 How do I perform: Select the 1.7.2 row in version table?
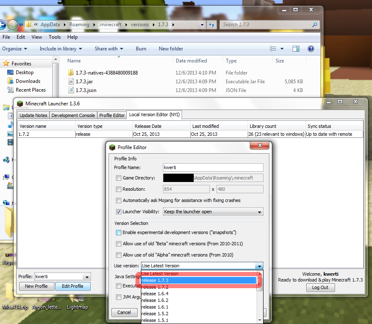coord(190,134)
